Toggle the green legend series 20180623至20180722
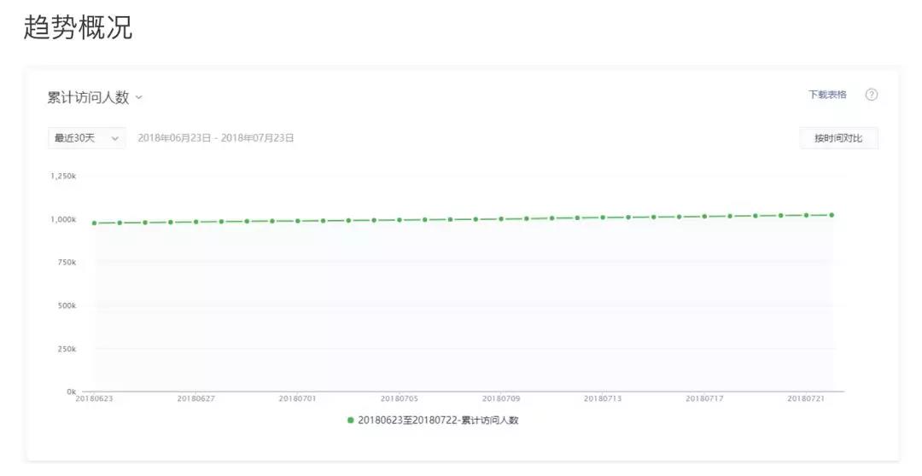This screenshot has width=922, height=476. [433, 421]
